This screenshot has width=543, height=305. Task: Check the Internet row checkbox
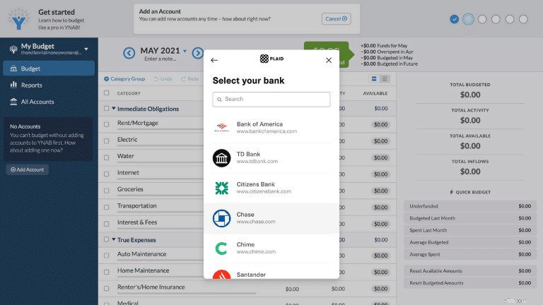click(106, 174)
